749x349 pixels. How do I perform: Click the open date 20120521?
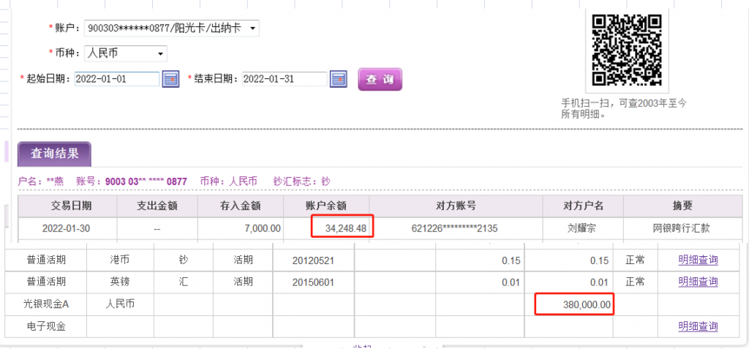click(x=313, y=260)
